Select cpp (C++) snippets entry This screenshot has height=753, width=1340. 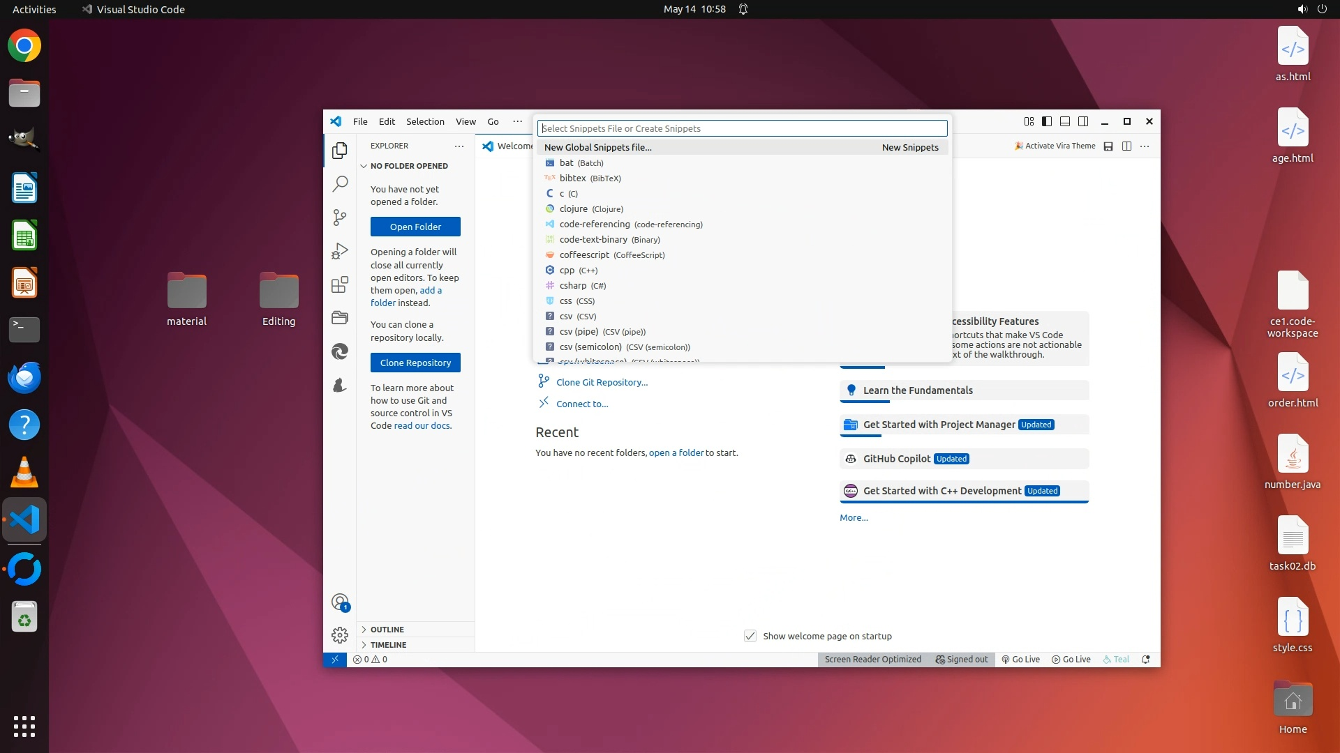coord(578,271)
